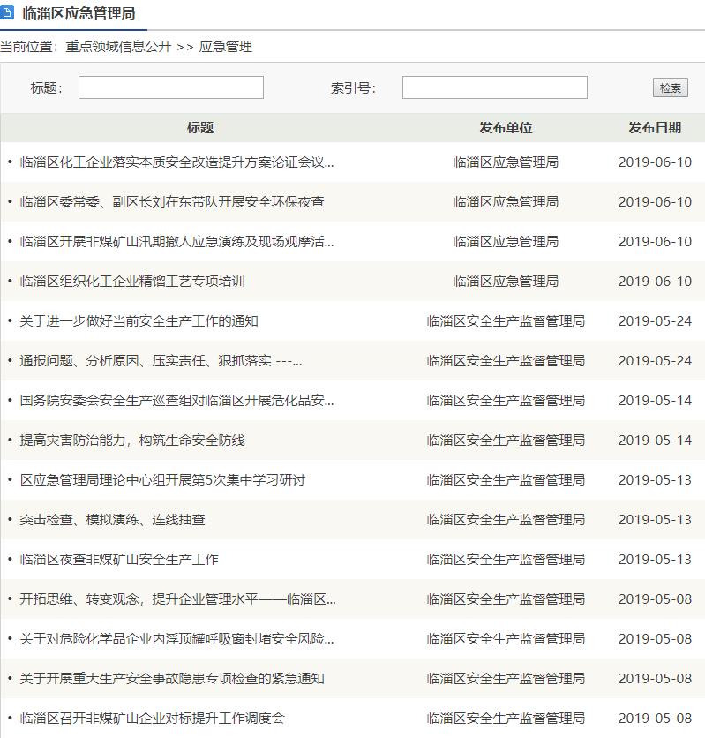Image resolution: width=705 pixels, height=738 pixels.
Task: Open article 通报问题、分析原因、压实责任、狠抓落实
Action: [x=161, y=361]
